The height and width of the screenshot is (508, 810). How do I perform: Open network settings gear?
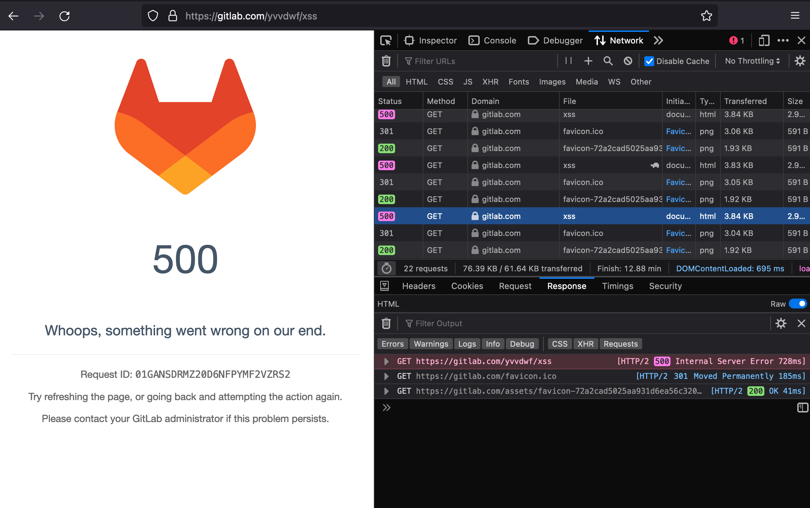coord(800,61)
